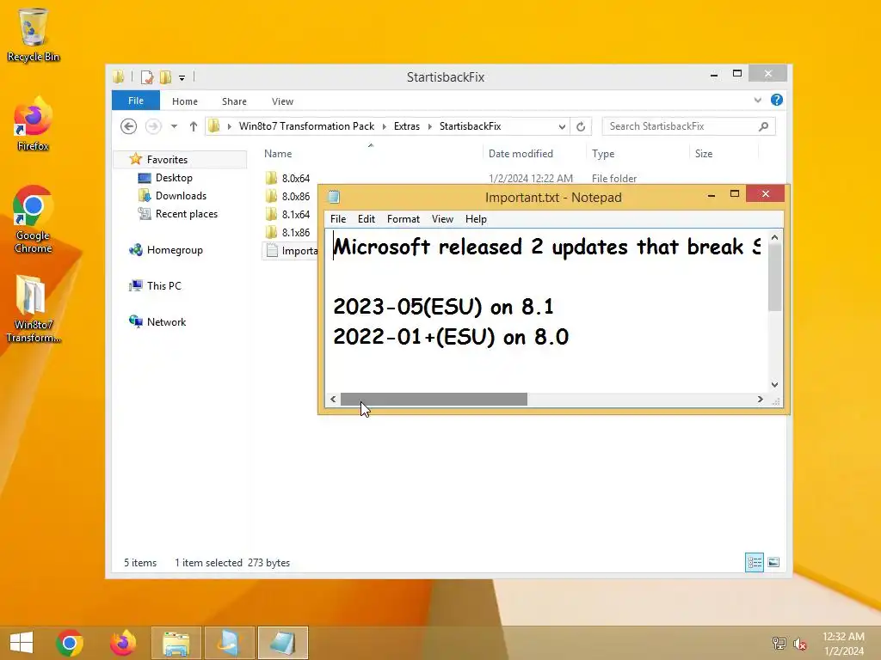Select Homegroup in navigation pane
The width and height of the screenshot is (881, 660).
click(x=175, y=250)
